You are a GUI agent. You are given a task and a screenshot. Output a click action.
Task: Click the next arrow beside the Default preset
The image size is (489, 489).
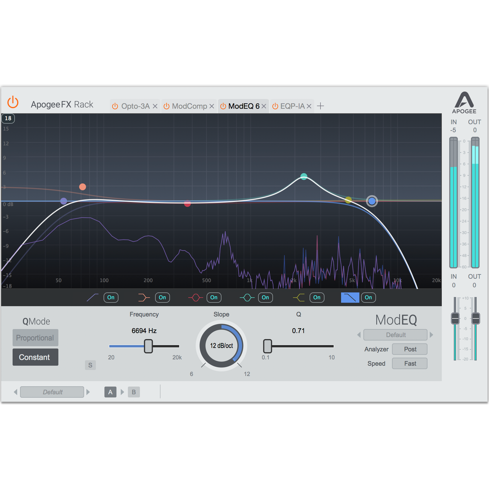[431, 335]
